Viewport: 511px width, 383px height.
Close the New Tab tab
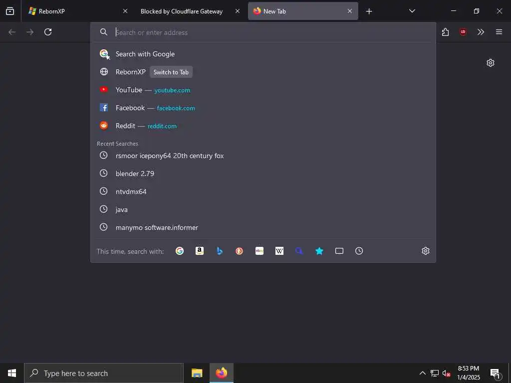coord(350,11)
